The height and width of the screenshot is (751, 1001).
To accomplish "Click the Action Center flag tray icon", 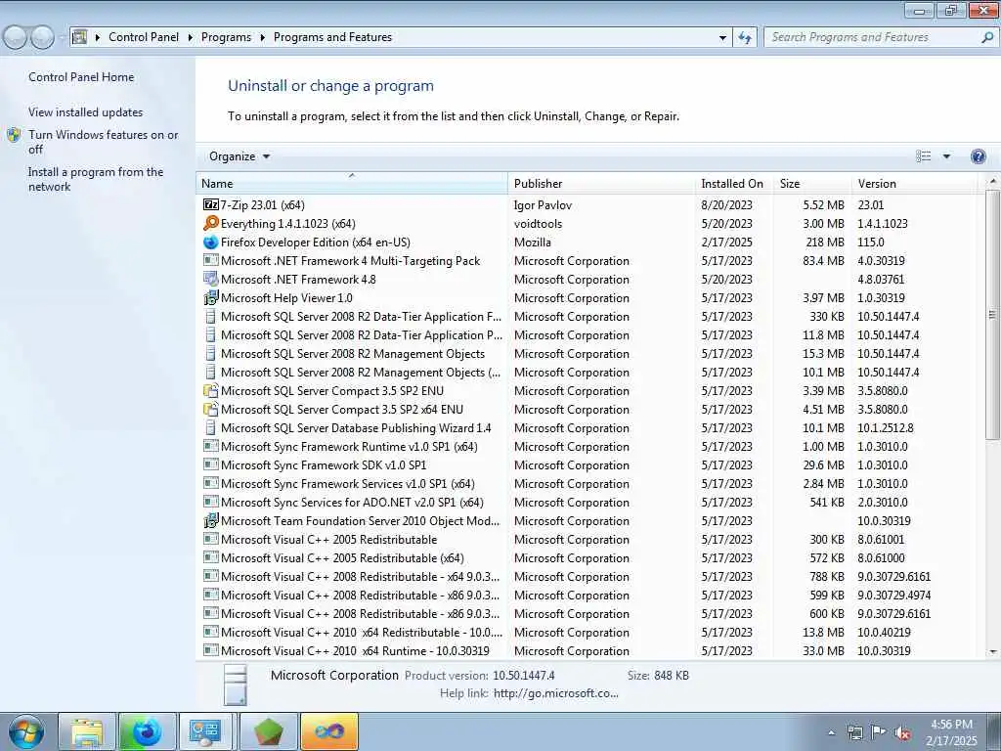I will (x=879, y=733).
